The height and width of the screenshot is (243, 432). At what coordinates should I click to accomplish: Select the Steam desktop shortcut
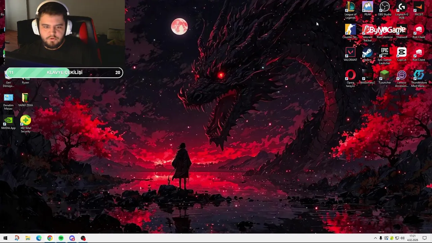368,54
